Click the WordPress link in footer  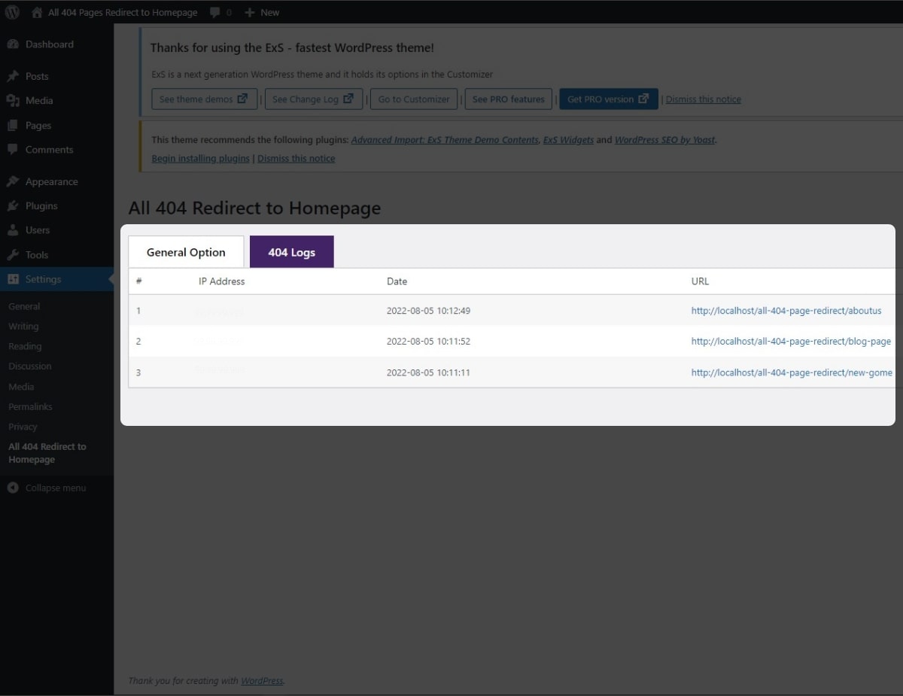(262, 681)
